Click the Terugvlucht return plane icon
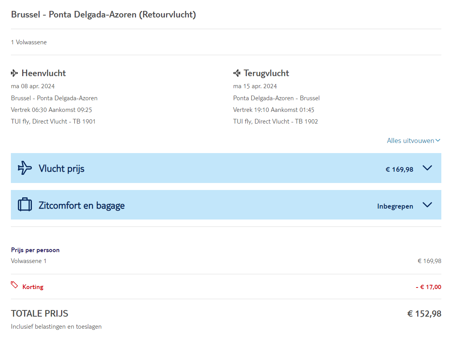Viewport: 453px width, 338px height. point(237,73)
